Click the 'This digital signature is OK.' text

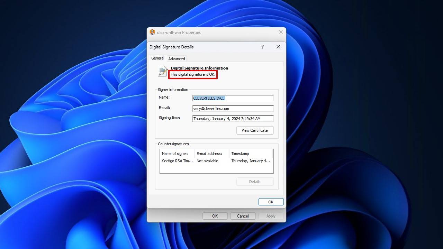click(193, 74)
